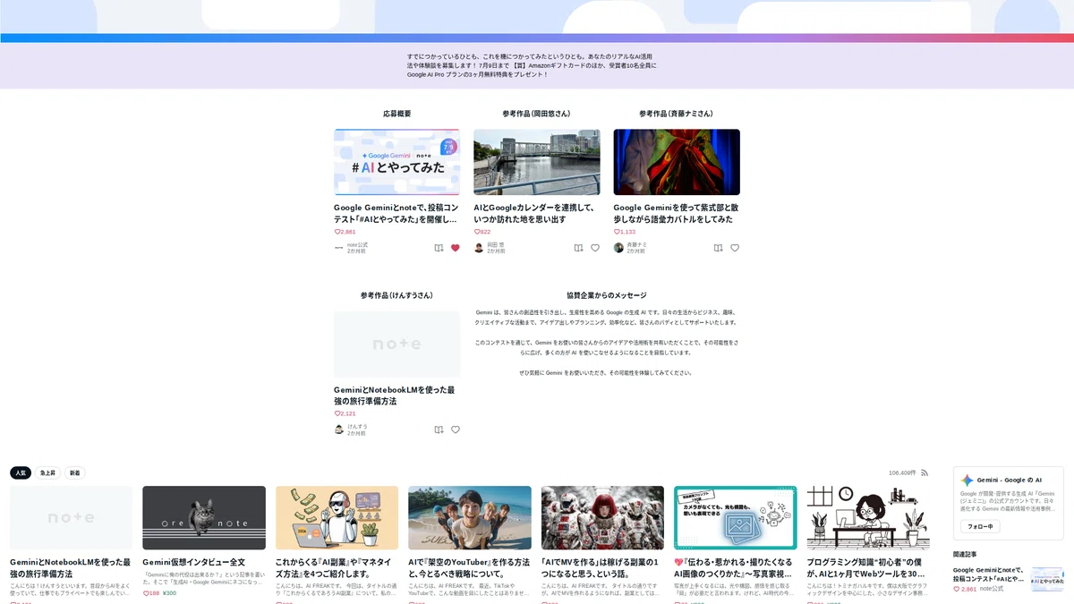Switch to the 急上昇 tab
The width and height of the screenshot is (1074, 604).
47,472
